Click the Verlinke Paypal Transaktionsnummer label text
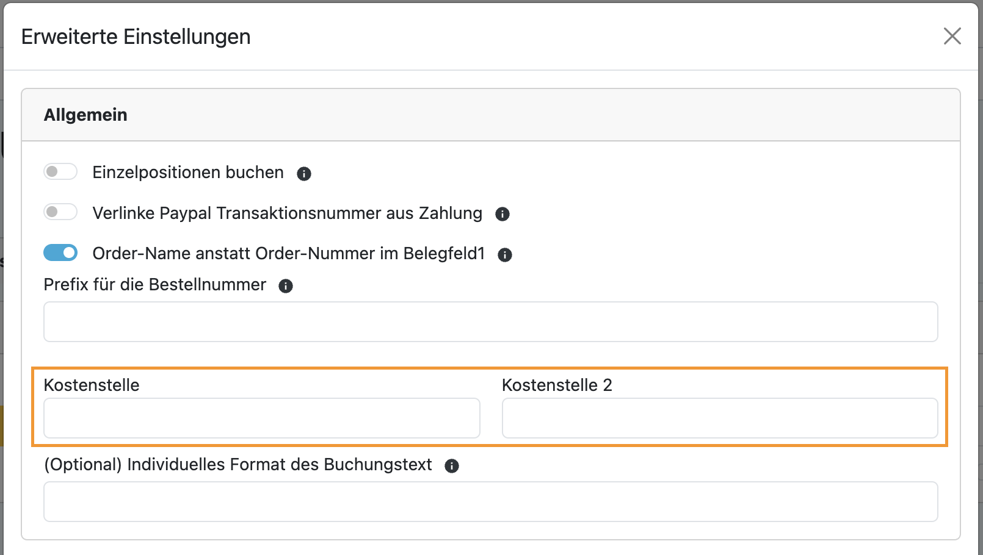Viewport: 983px width, 555px height. 287,213
